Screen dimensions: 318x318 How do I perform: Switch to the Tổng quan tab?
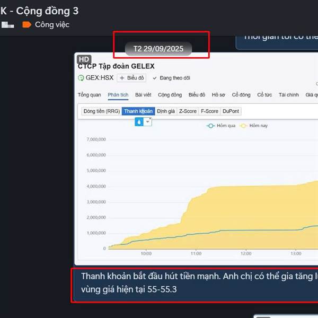(90, 95)
